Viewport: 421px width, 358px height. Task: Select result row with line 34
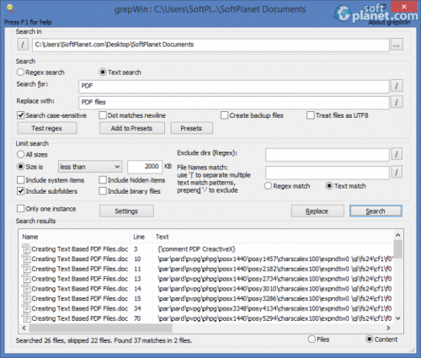(206, 308)
